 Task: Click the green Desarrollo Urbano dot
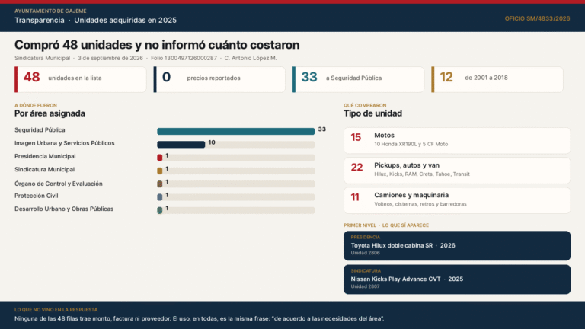(x=160, y=210)
